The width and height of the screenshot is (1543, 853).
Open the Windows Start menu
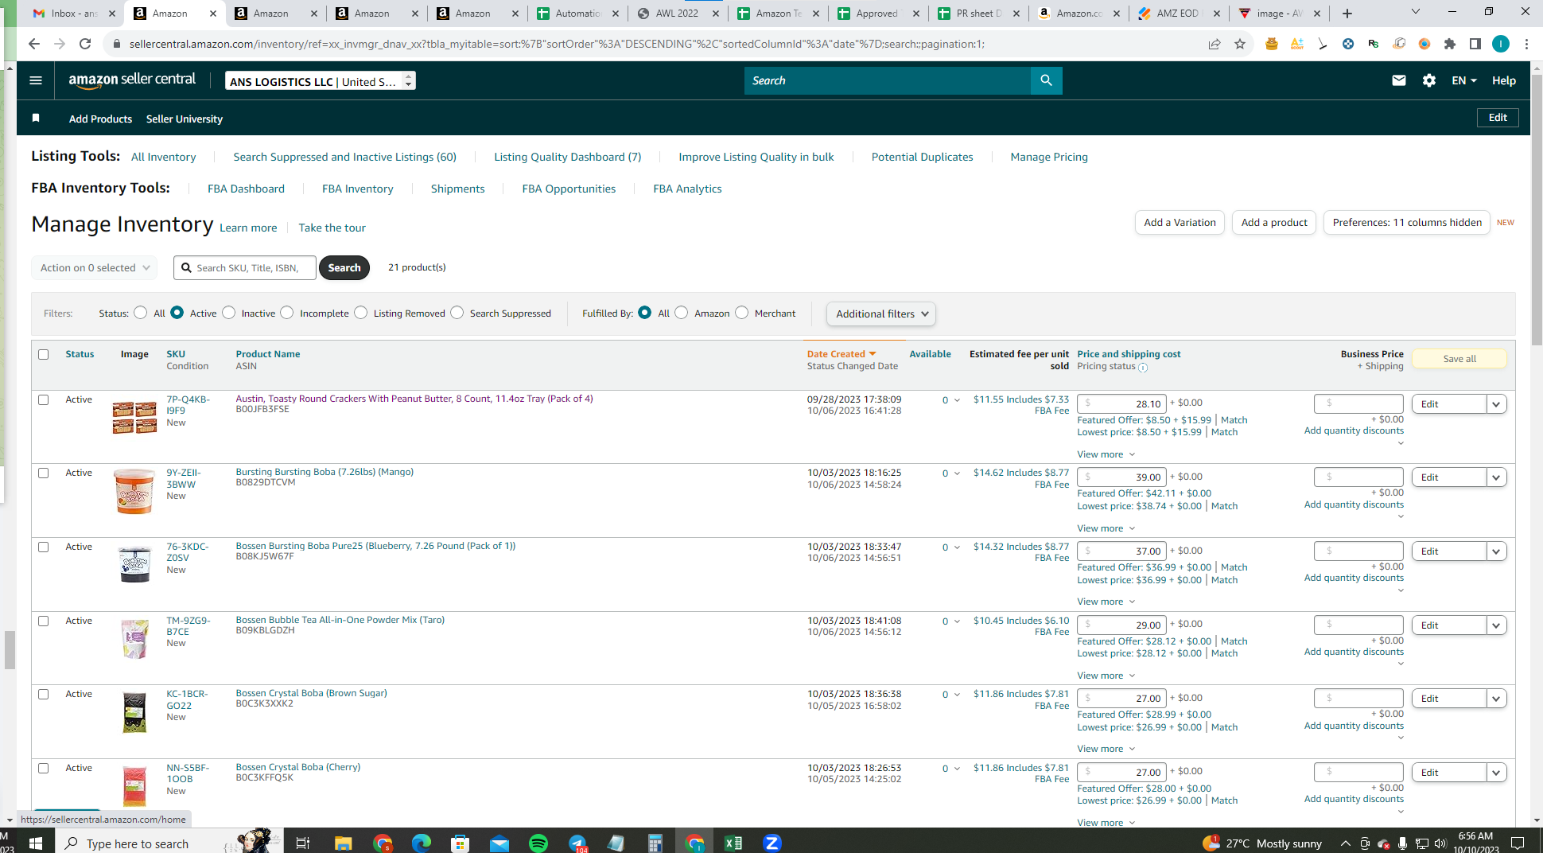click(35, 843)
